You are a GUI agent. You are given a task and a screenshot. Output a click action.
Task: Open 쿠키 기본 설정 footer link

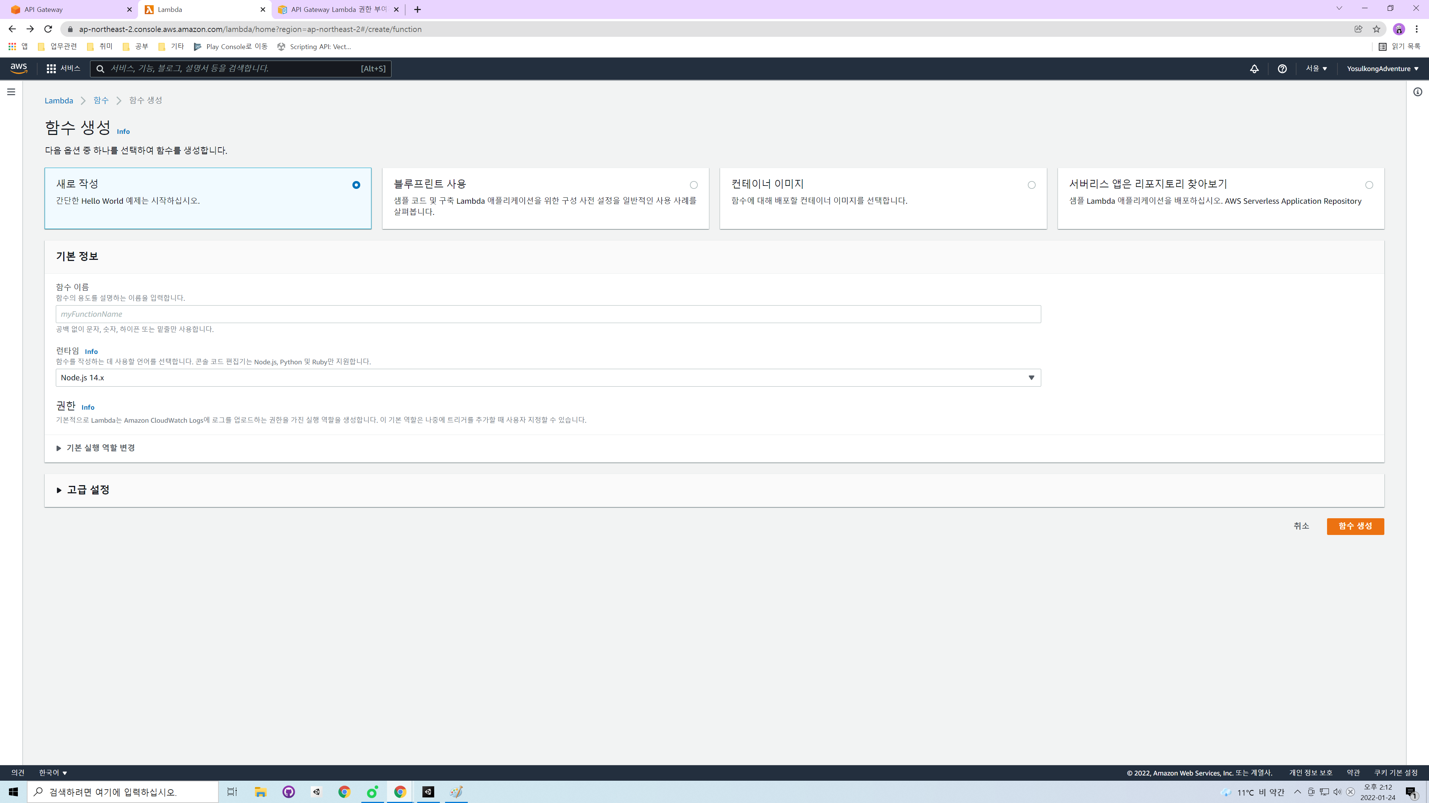pyautogui.click(x=1396, y=773)
